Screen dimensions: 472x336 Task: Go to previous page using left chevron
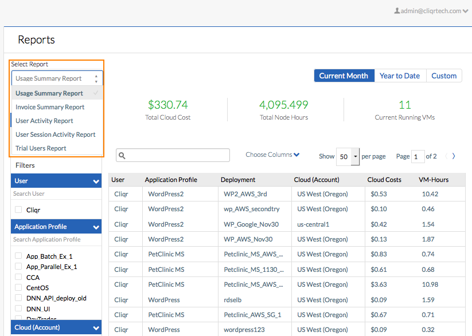446,156
